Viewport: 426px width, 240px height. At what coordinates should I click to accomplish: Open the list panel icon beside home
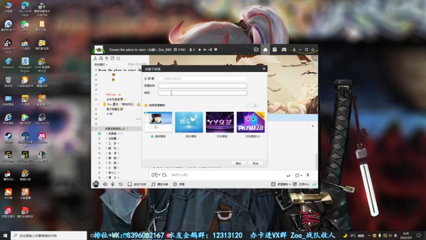(275, 50)
